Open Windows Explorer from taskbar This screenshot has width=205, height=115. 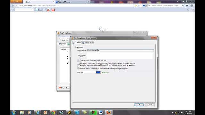22,112
